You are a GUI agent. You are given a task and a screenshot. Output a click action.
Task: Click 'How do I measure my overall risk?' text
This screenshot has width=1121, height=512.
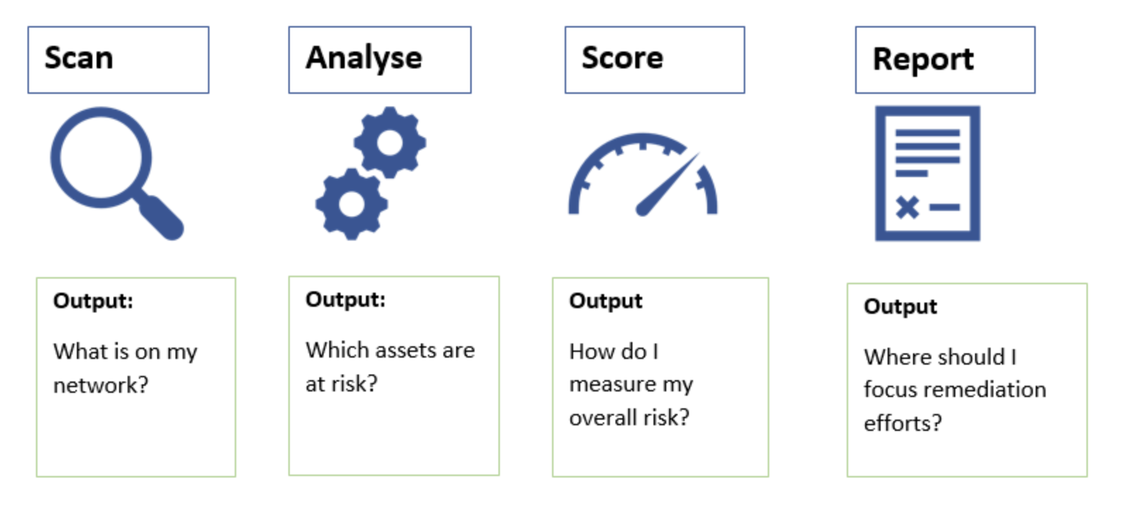pos(631,384)
